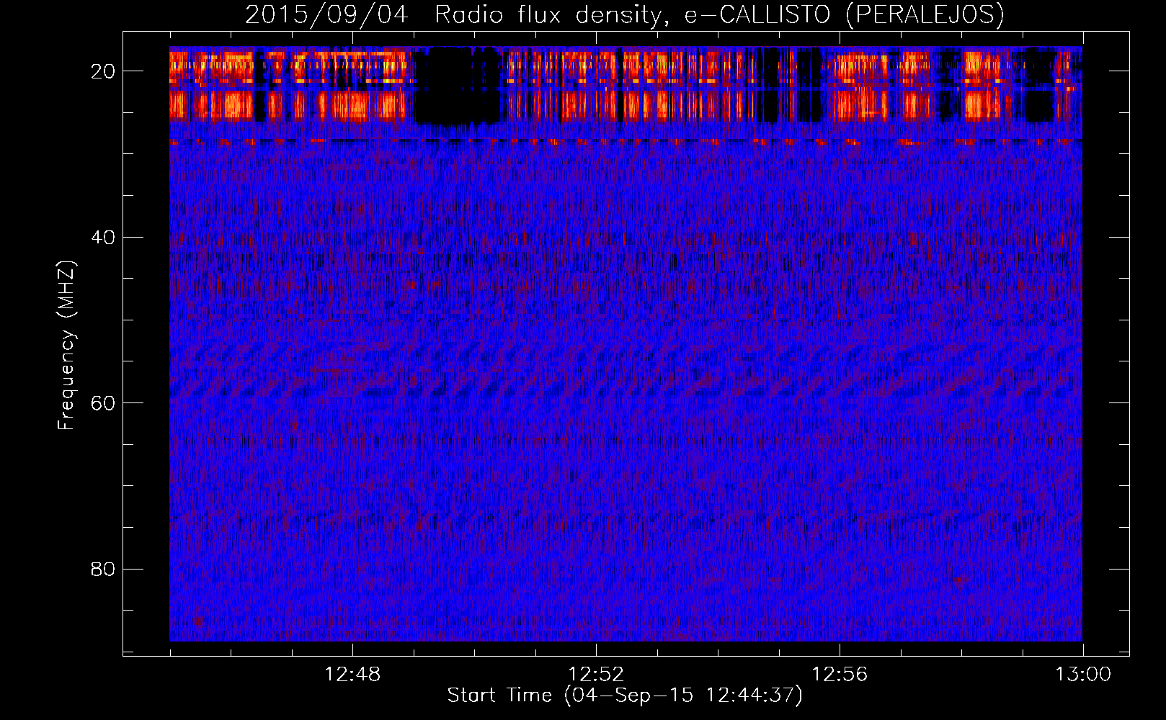The width and height of the screenshot is (1166, 720).
Task: Select the 'Frequency (MHZ)' y-axis label
Action: point(66,345)
